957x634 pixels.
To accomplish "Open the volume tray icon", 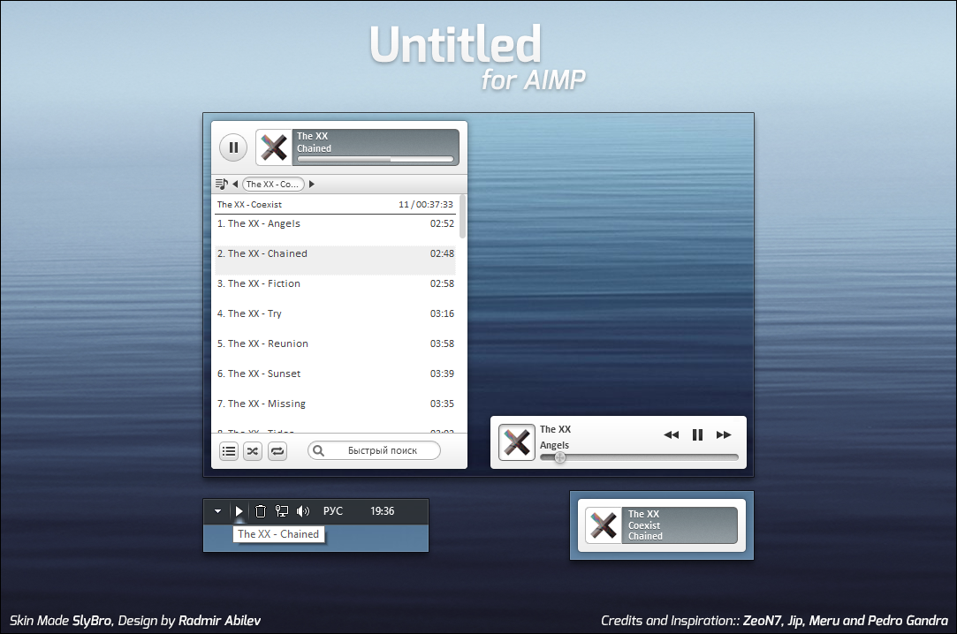I will (303, 511).
